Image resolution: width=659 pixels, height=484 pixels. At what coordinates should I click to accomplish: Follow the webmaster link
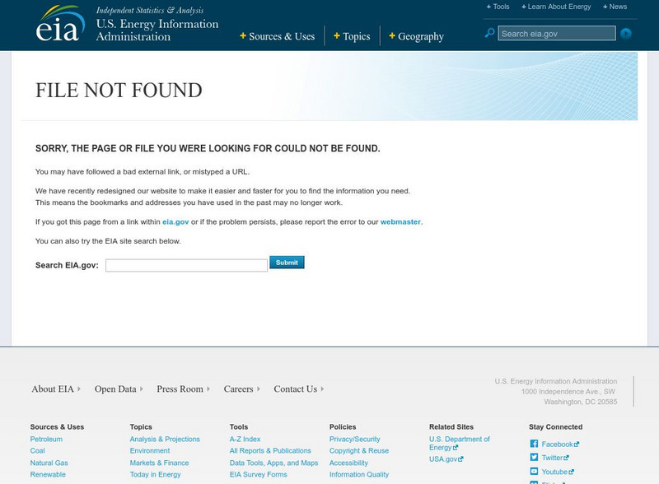point(400,222)
